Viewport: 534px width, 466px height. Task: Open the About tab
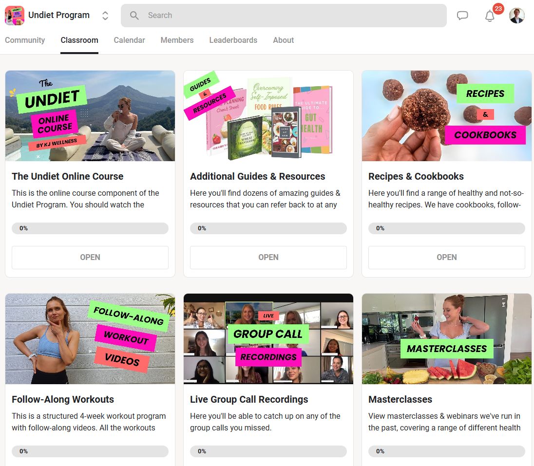283,40
